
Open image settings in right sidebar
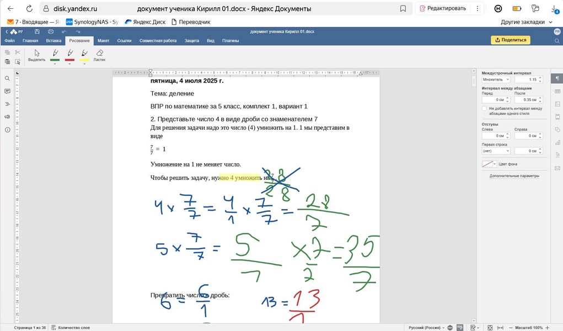[x=557, y=104]
